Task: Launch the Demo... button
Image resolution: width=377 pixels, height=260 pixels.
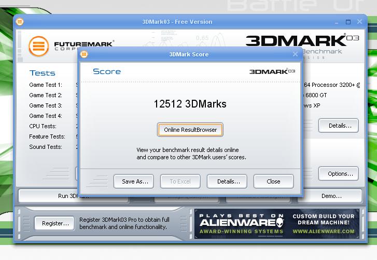Action: [330, 196]
